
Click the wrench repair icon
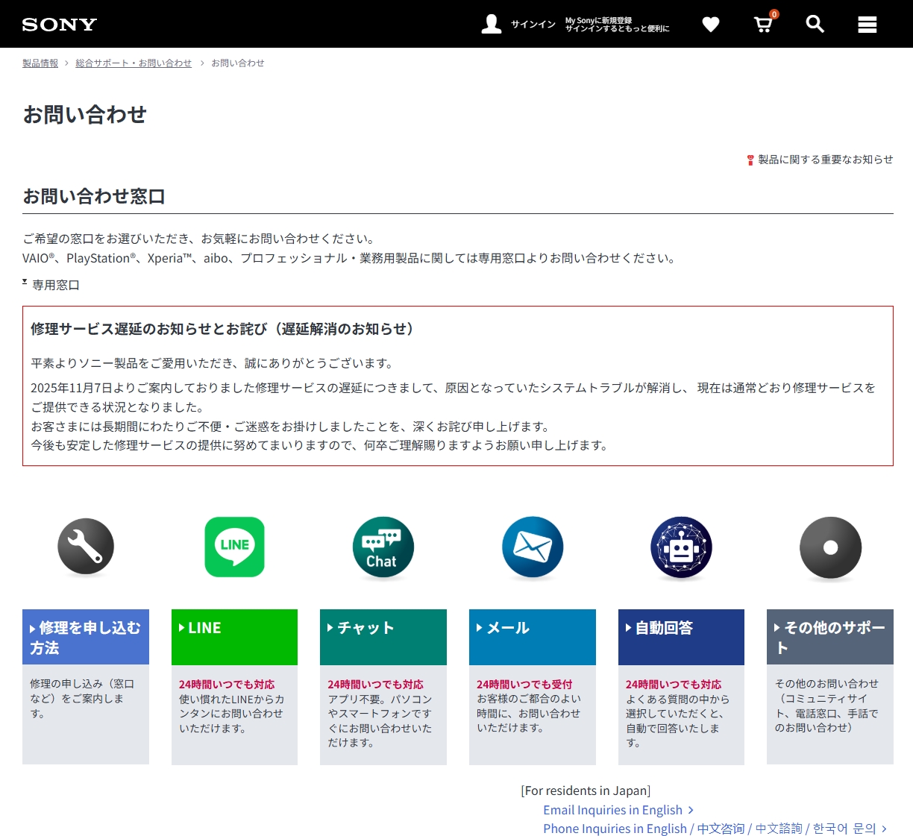click(86, 547)
